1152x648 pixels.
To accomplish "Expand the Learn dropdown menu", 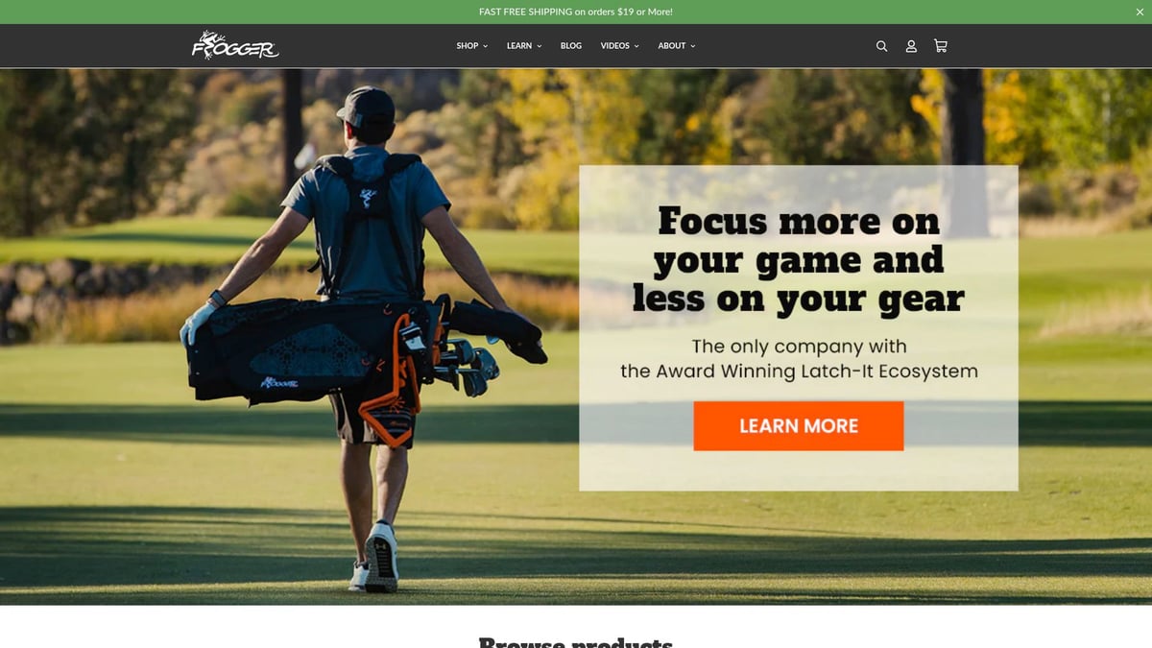I will 524,46.
